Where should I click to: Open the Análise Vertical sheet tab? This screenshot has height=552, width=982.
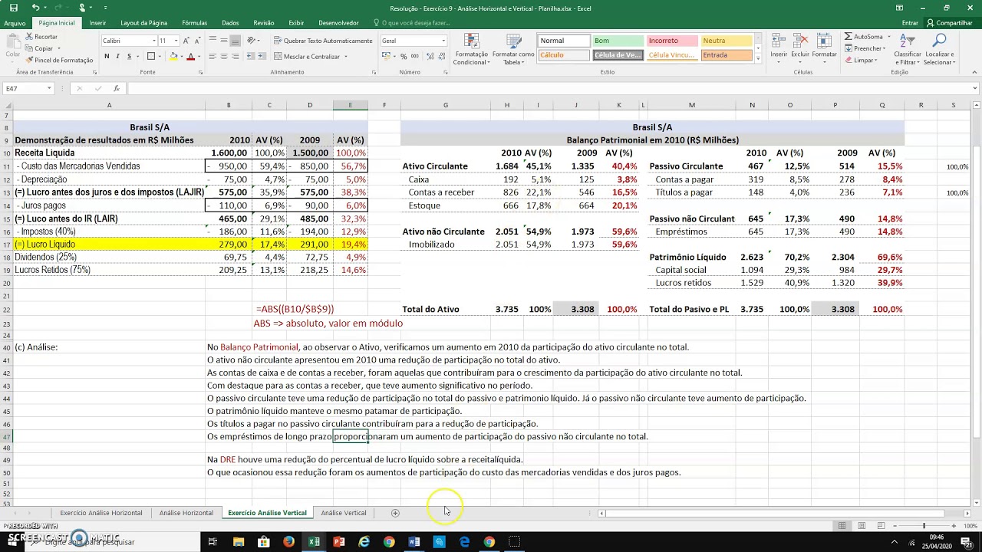point(344,512)
